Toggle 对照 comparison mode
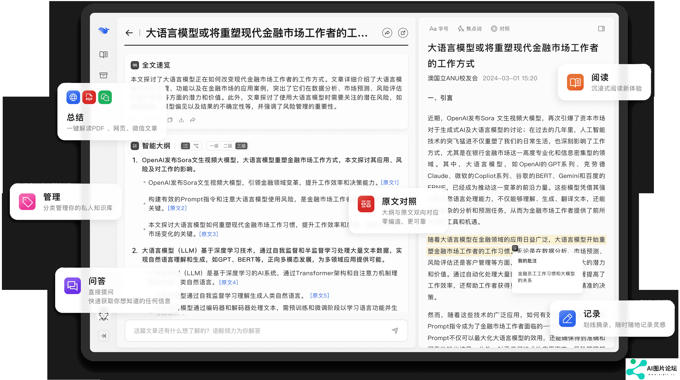Screen dimensions: 680x380 (500, 29)
